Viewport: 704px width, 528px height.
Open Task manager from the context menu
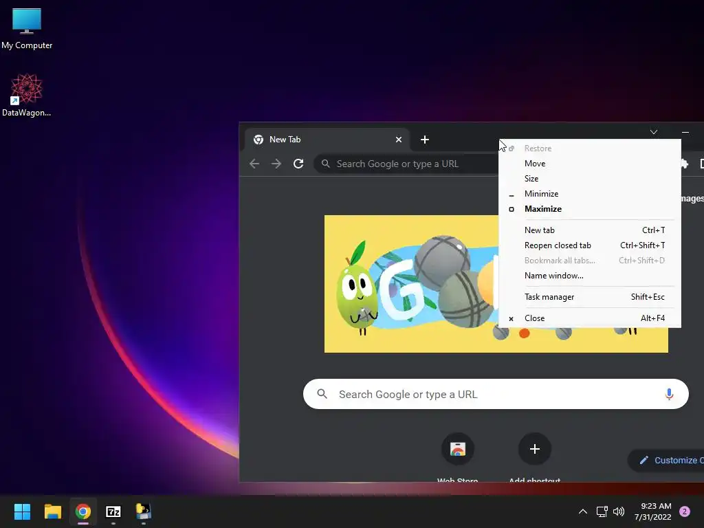tap(590, 297)
